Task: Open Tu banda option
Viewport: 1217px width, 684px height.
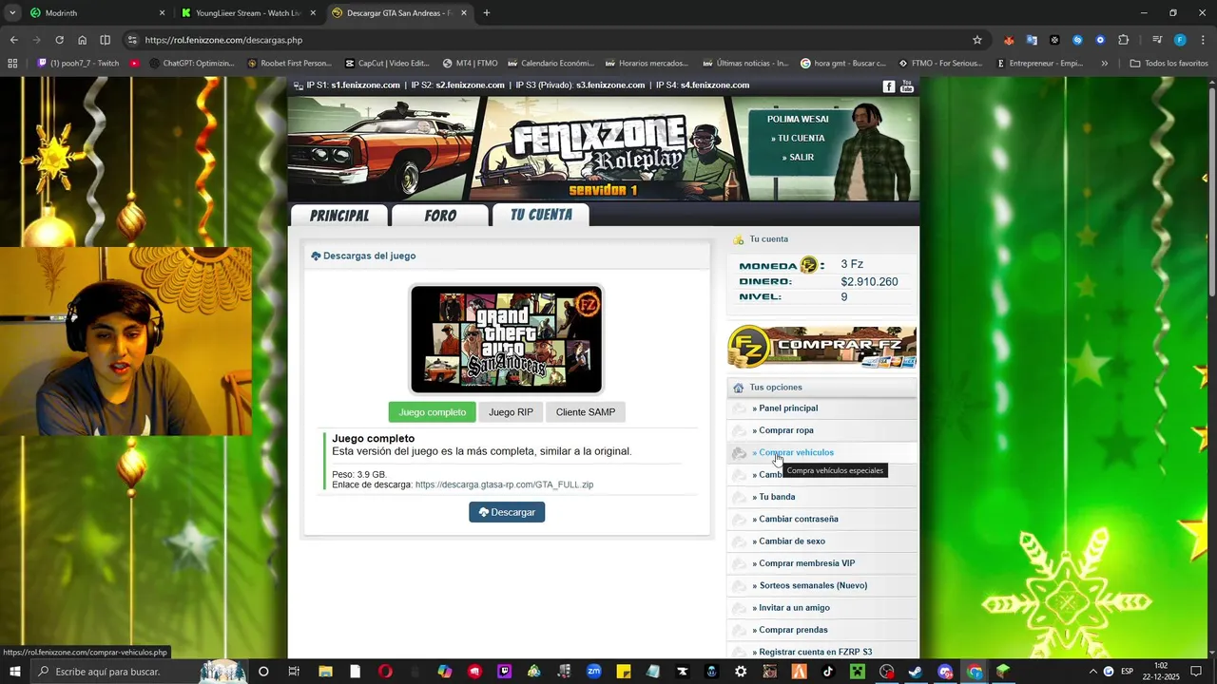Action: [822, 497]
